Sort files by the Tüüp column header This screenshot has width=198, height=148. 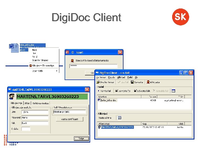(171, 97)
